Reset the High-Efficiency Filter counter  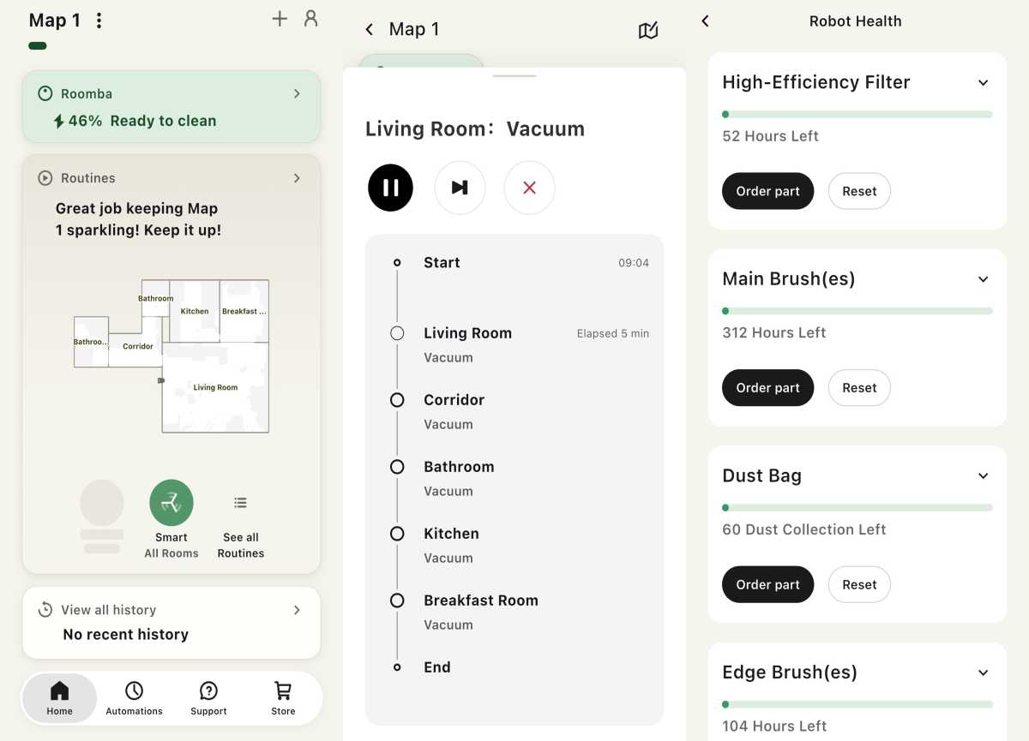(x=859, y=191)
